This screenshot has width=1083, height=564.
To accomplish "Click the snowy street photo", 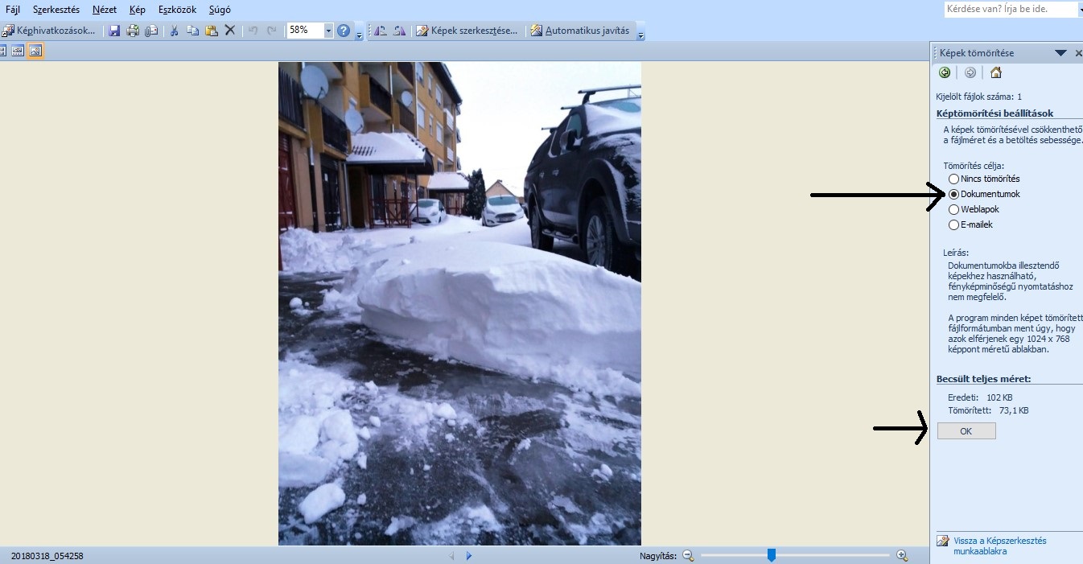I will 459,303.
